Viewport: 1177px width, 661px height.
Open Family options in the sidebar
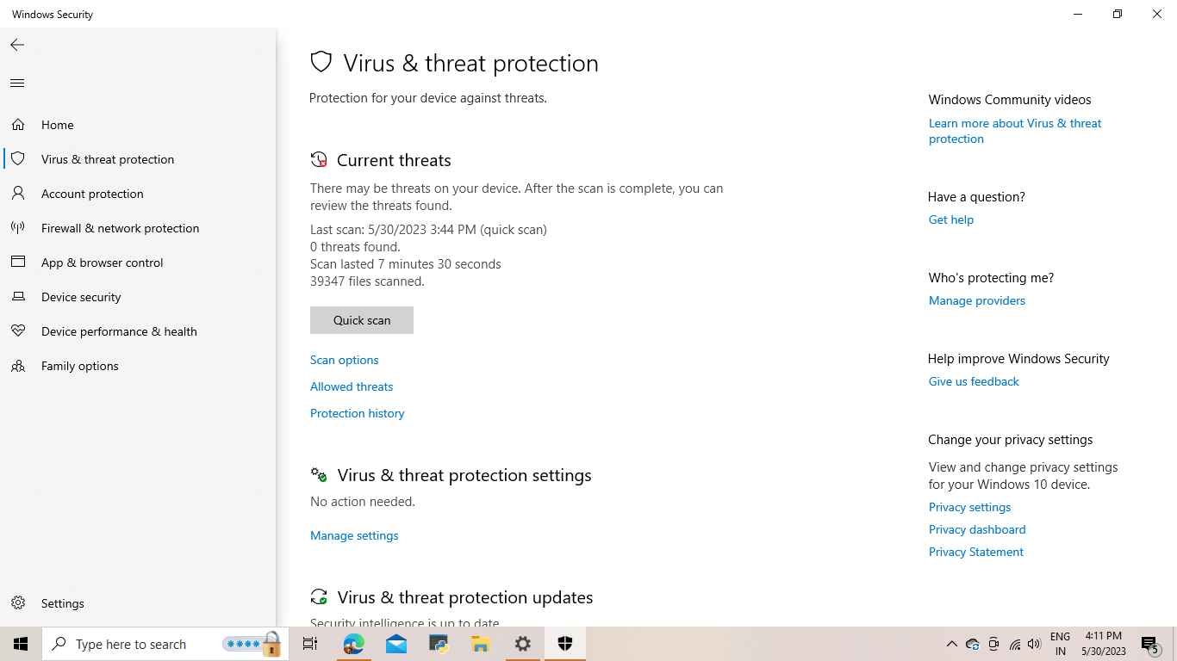pos(80,366)
